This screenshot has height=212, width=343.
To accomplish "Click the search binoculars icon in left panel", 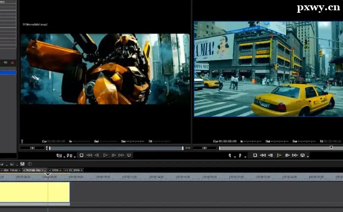I will click(x=5, y=63).
